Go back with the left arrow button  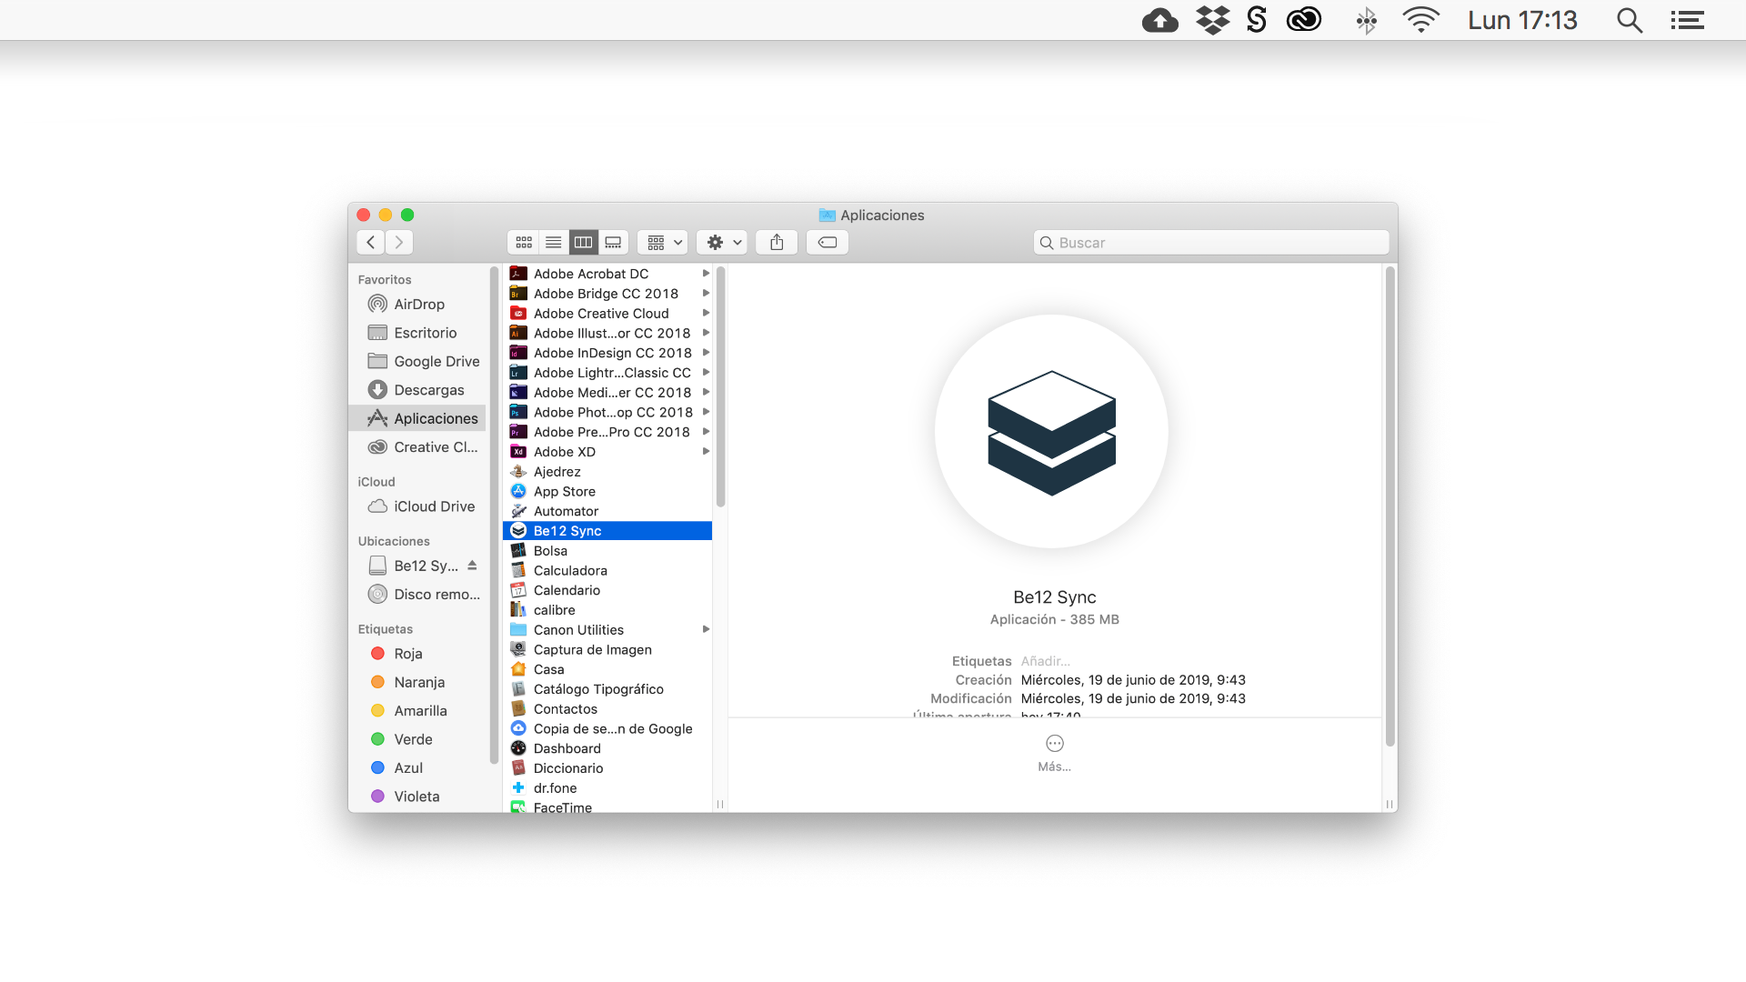pyautogui.click(x=371, y=243)
